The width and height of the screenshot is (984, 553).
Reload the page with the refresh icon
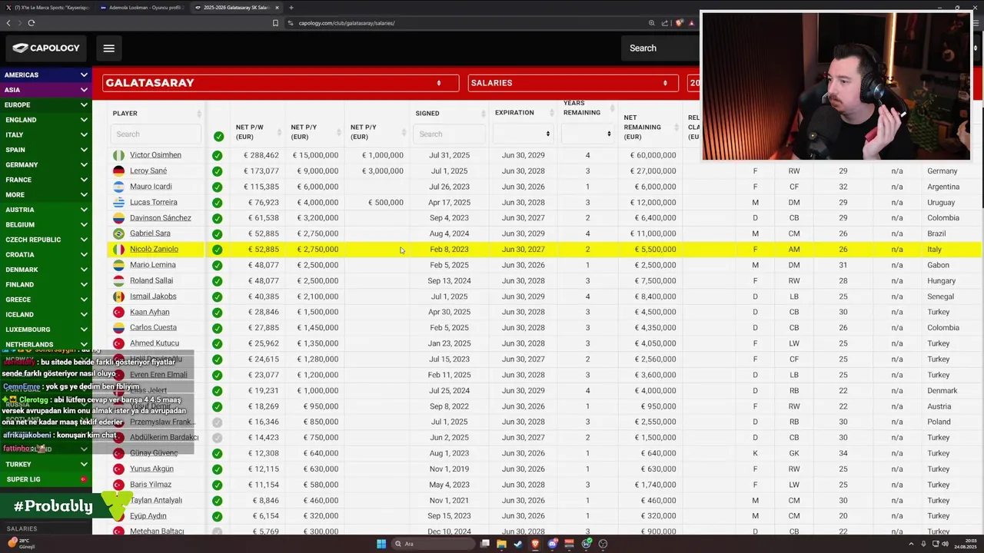pyautogui.click(x=31, y=23)
